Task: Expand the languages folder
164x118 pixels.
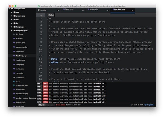Action: (11, 27)
